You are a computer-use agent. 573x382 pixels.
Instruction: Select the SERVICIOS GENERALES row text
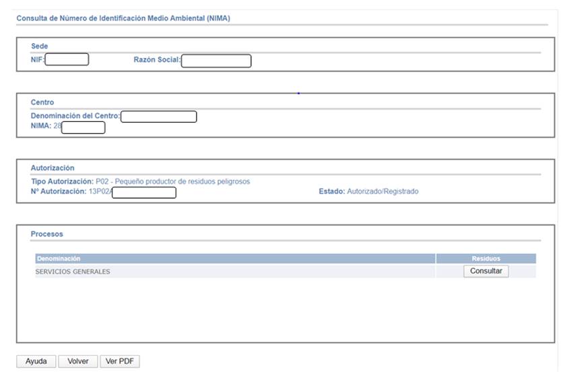(73, 272)
